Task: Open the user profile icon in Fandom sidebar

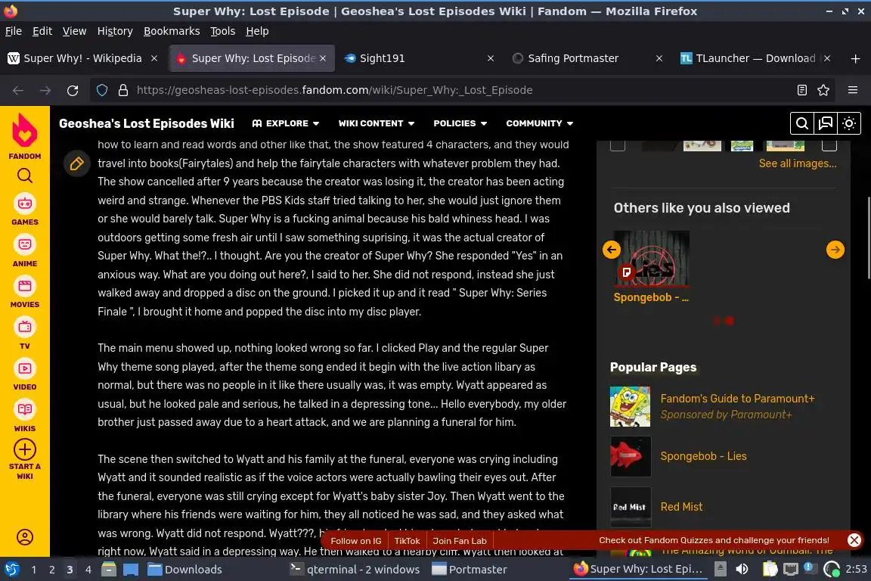Action: tap(24, 537)
